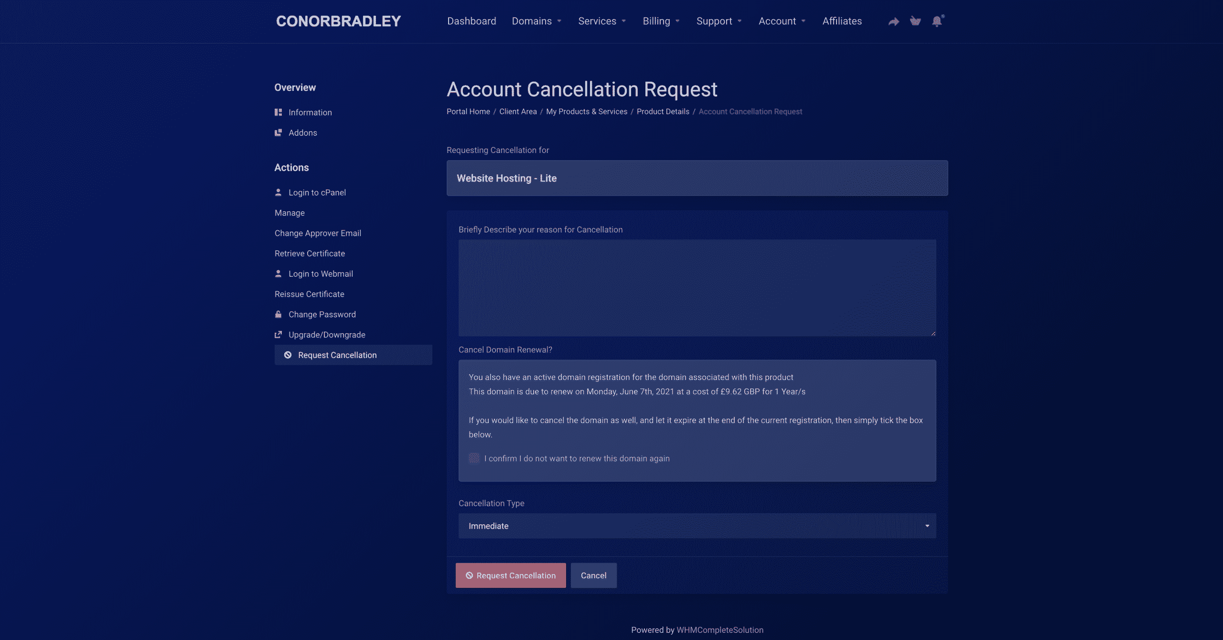Tick the confirm do not renew domain checkbox

click(474, 458)
